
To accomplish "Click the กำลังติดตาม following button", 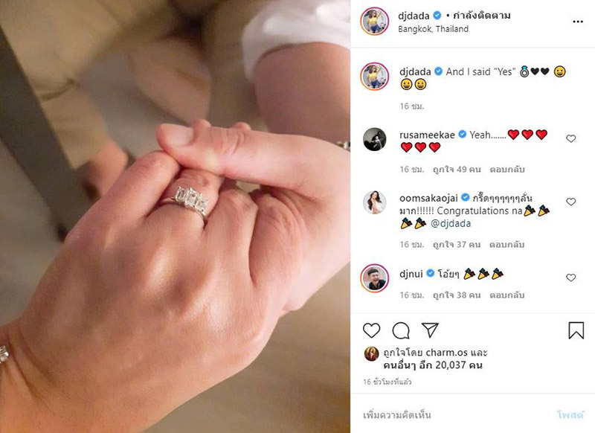I will click(482, 16).
